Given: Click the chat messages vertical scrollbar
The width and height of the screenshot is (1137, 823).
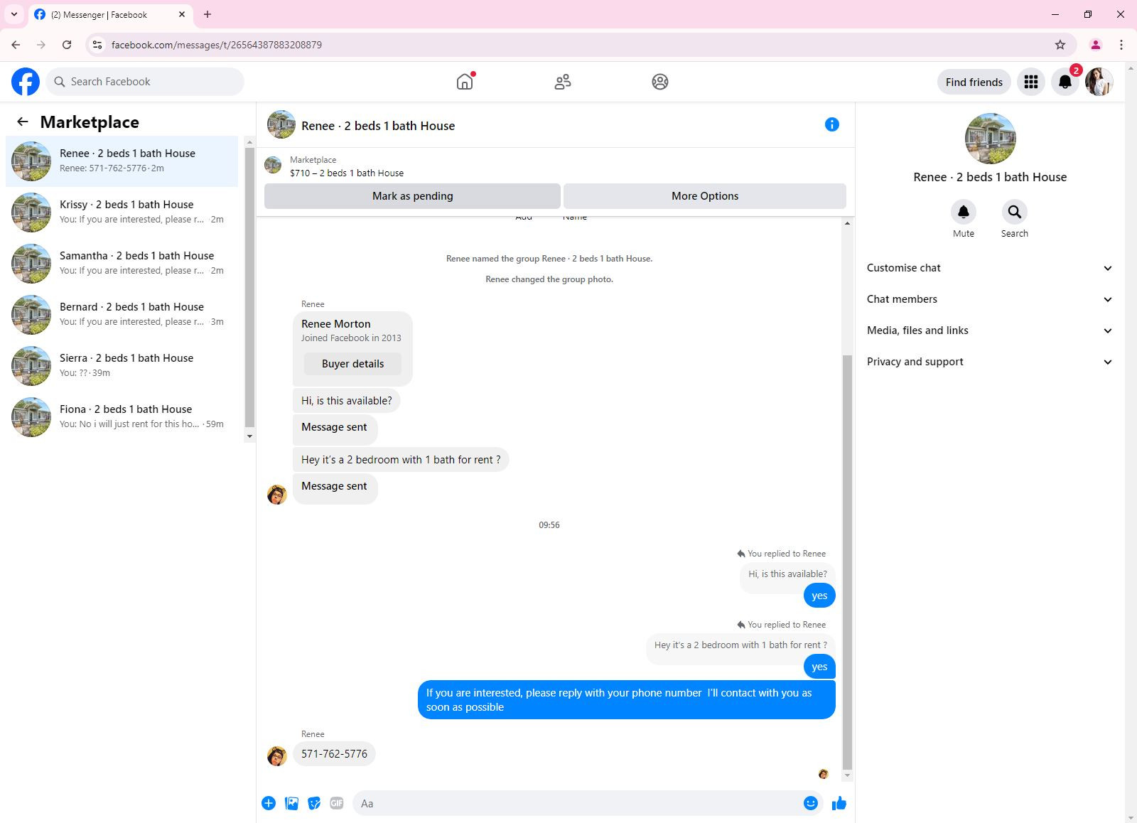Looking at the screenshot, I should [x=846, y=561].
